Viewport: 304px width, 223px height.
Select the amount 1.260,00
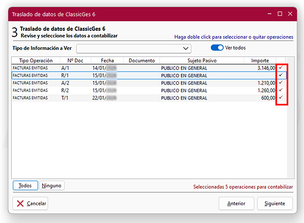(x=266, y=91)
